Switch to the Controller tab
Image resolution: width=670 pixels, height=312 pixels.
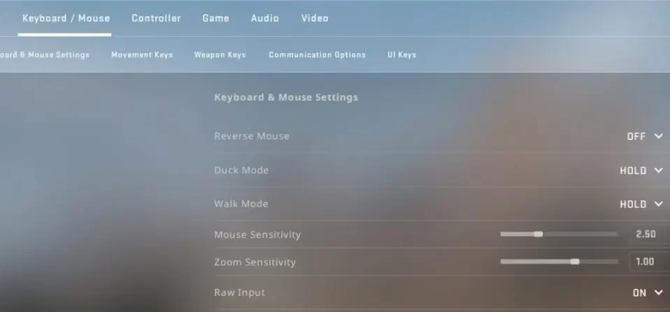tap(156, 18)
